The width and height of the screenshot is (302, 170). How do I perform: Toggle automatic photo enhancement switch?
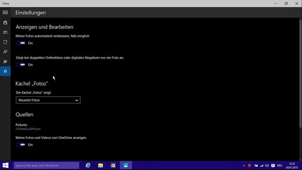(21, 43)
